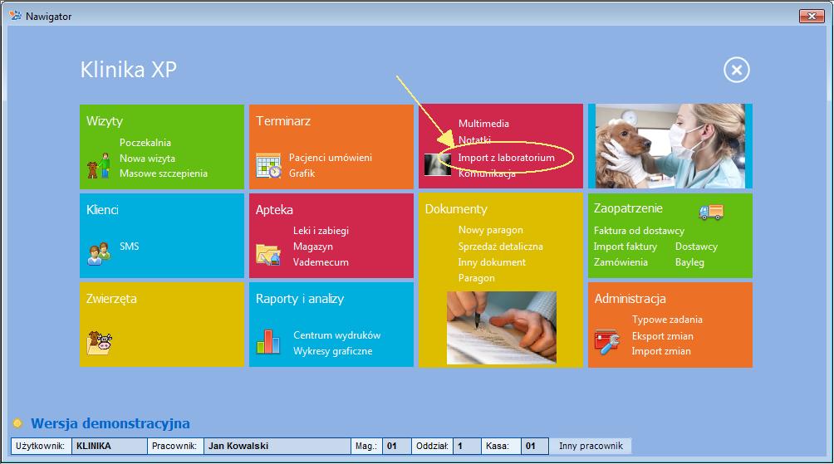834x464 pixels.
Task: Open Centrum wydruków
Action: coord(336,335)
